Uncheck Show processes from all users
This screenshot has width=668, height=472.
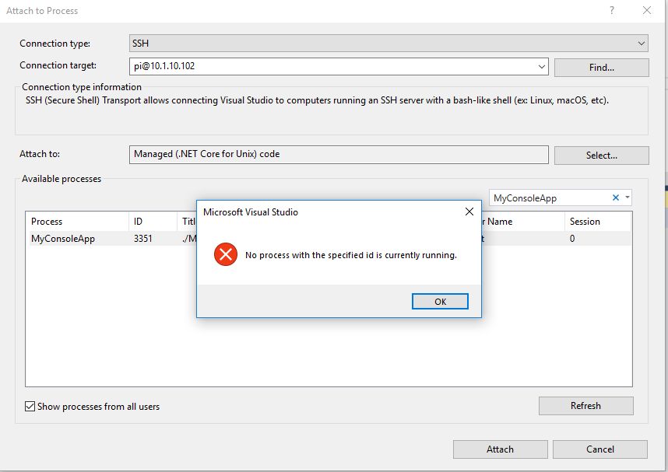pos(31,406)
